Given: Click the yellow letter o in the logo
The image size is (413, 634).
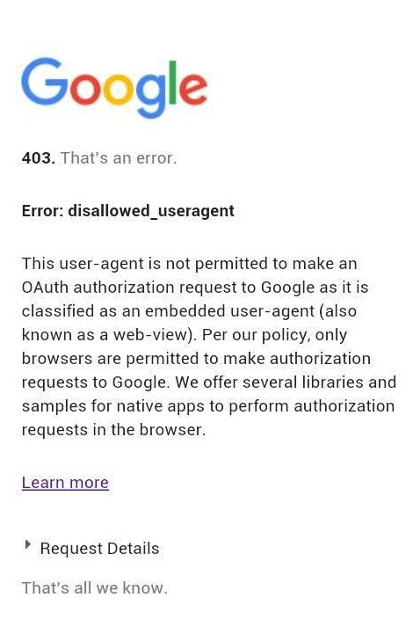Looking at the screenshot, I should tap(120, 89).
